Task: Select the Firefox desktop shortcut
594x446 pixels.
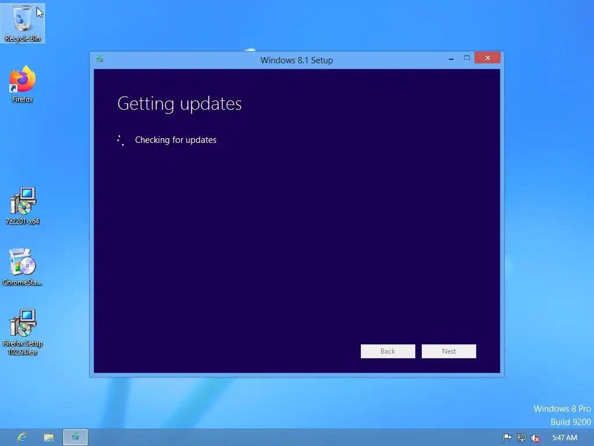Action: tap(23, 84)
